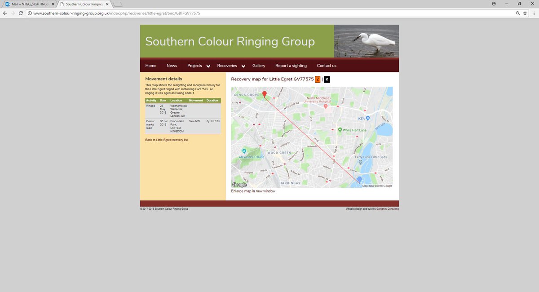The height and width of the screenshot is (292, 539).
Task: Open the News menu item
Action: 172,66
